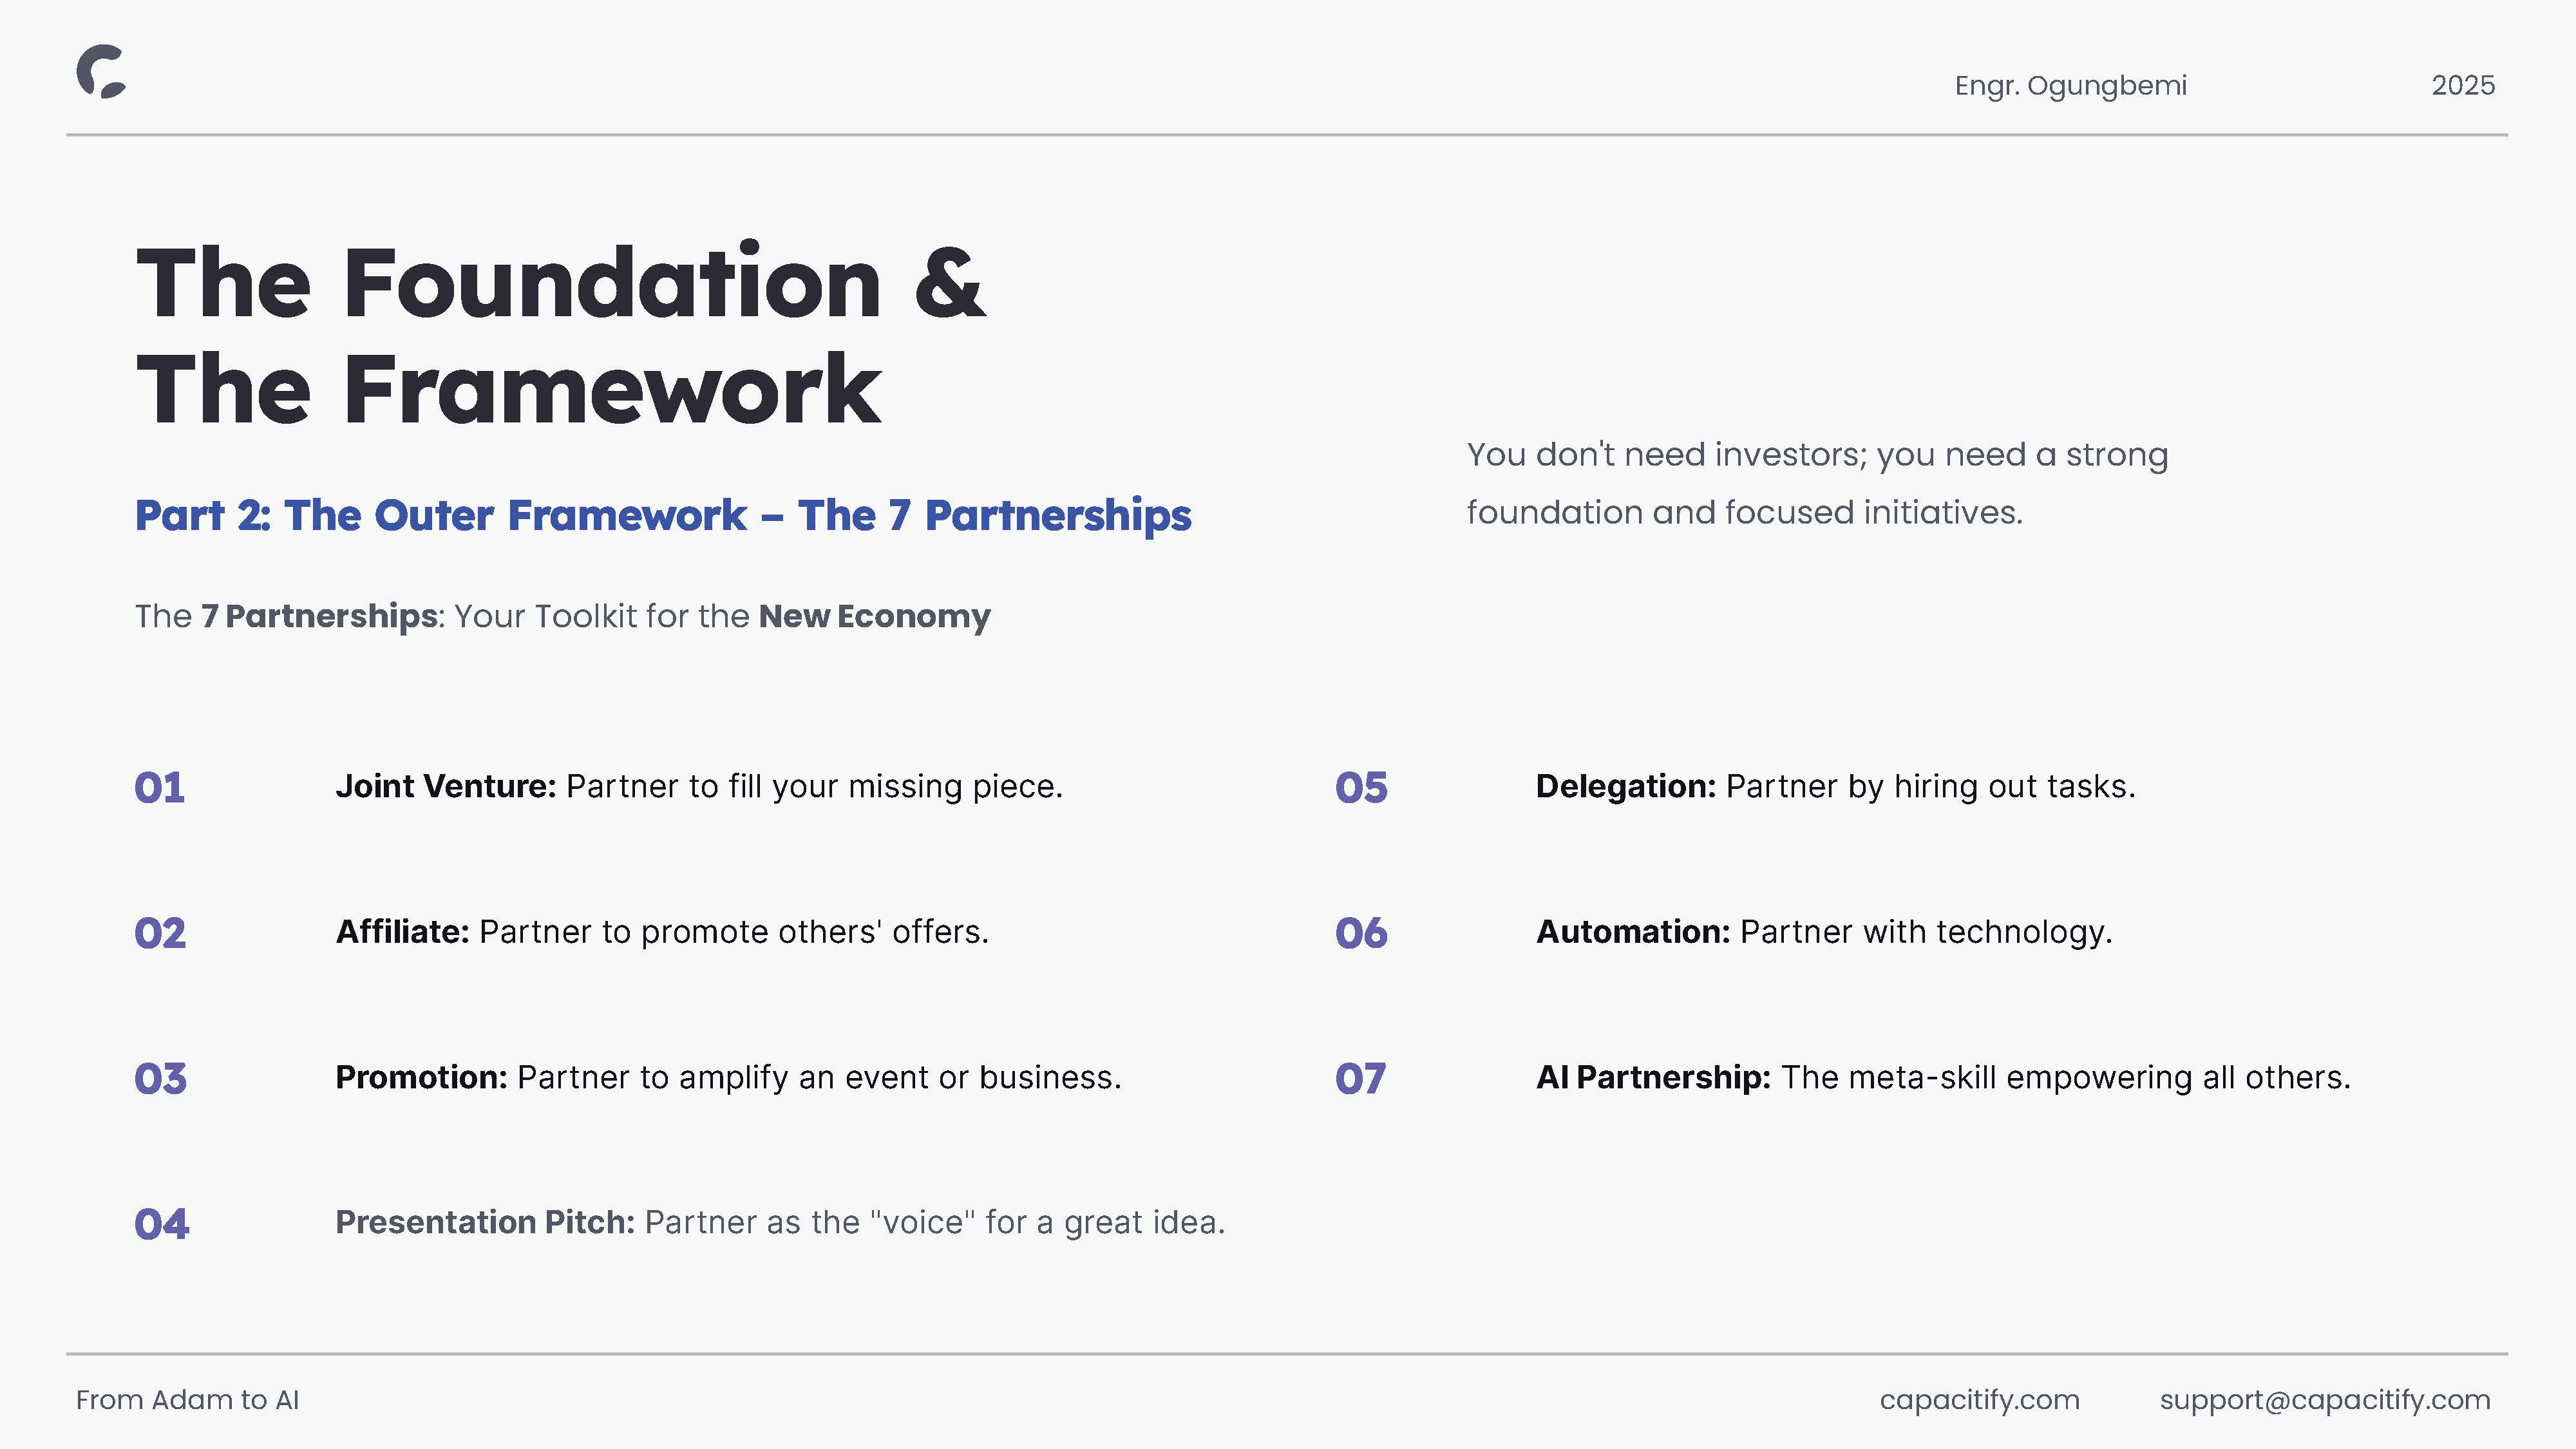Open the capacitify.com website link
This screenshot has width=2576, height=1449.
click(x=1979, y=1400)
